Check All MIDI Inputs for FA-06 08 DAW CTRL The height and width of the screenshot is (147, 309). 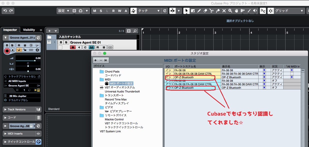coord(292,74)
